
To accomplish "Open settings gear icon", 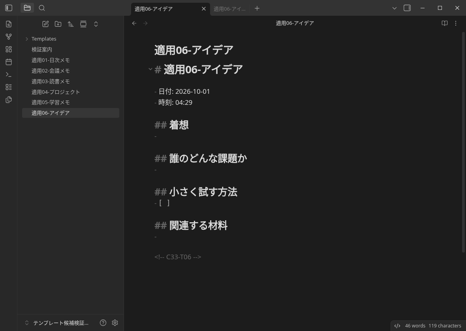I will pos(115,323).
